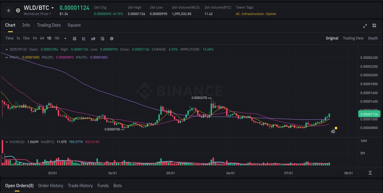The height and width of the screenshot is (193, 383).
Task: Open the Trading Data tab
Action: (x=49, y=25)
